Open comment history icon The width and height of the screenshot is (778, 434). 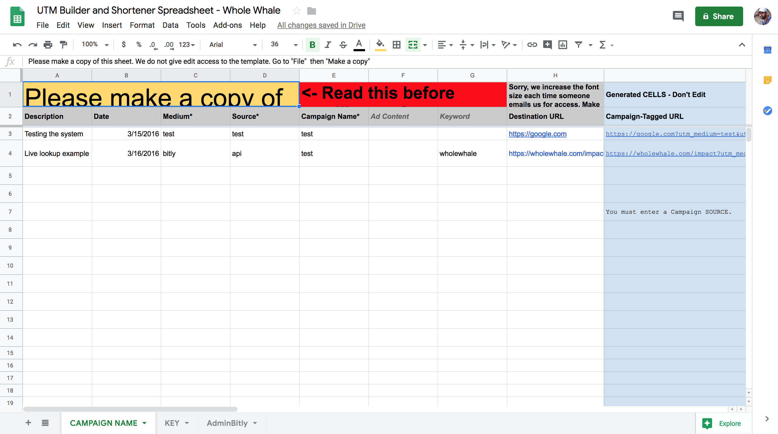click(678, 16)
